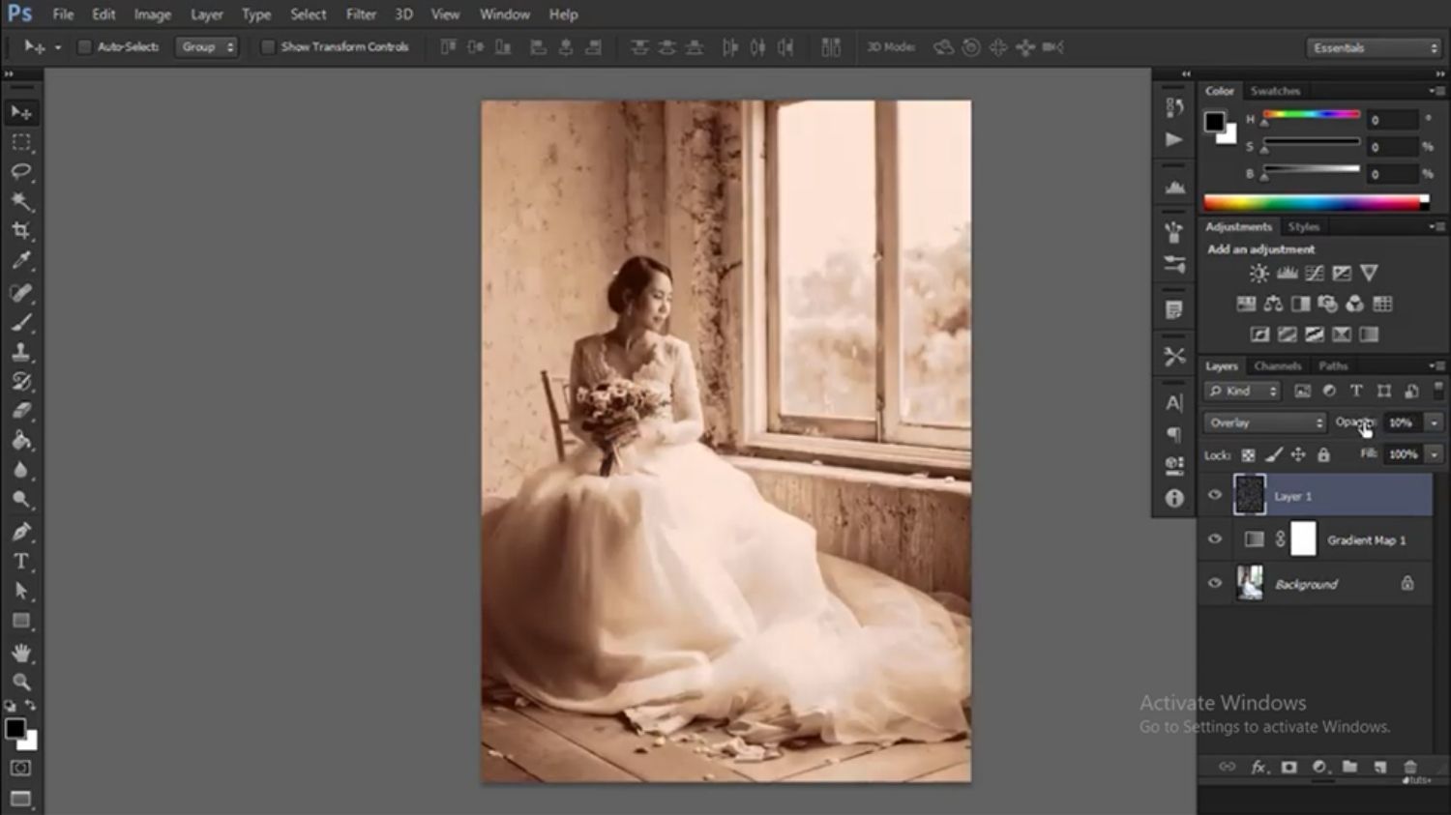Image resolution: width=1451 pixels, height=815 pixels.
Task: Add a layer mask
Action: tap(1288, 767)
